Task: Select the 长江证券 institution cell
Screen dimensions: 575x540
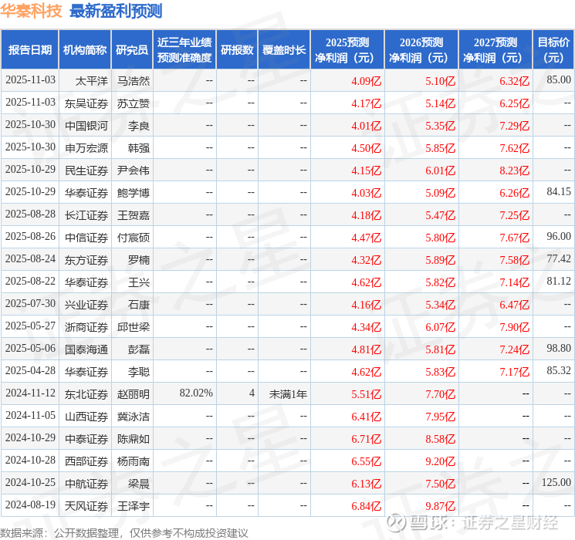Action: (86, 215)
